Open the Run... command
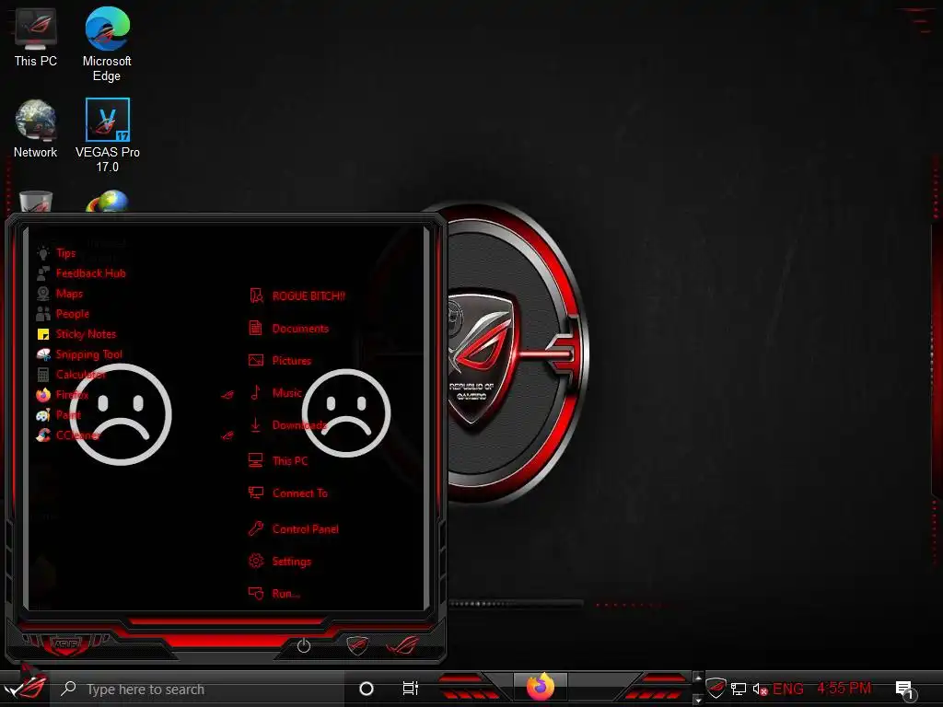The image size is (943, 707). 285,594
